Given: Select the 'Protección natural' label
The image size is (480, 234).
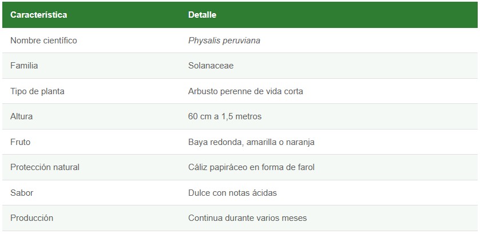Looking at the screenshot, I should point(45,167).
